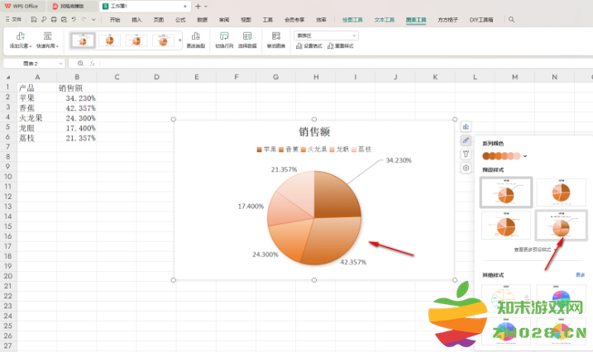Open the chart settings gear icon
593x352 pixels.
[466, 168]
